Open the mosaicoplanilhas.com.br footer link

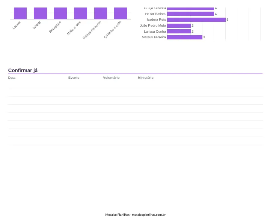[x=149, y=215]
